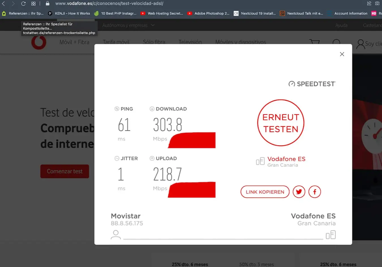The width and height of the screenshot is (382, 267).
Task: Go forward with the browser forward arrow
Action: point(13,4)
